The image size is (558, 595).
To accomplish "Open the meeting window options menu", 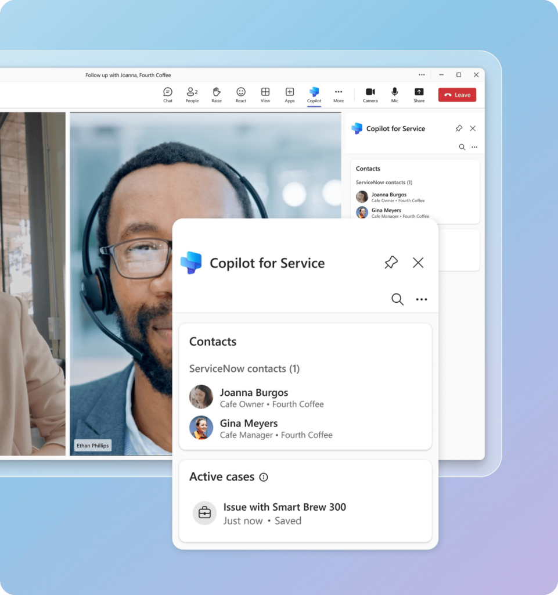I will point(422,74).
